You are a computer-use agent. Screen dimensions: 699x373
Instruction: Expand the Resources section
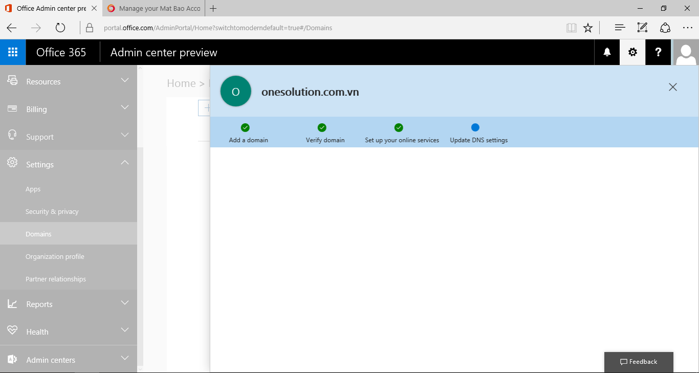point(68,81)
